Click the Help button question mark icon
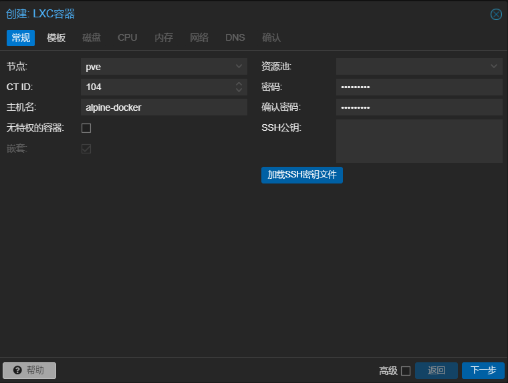This screenshot has width=508, height=383. [x=17, y=370]
